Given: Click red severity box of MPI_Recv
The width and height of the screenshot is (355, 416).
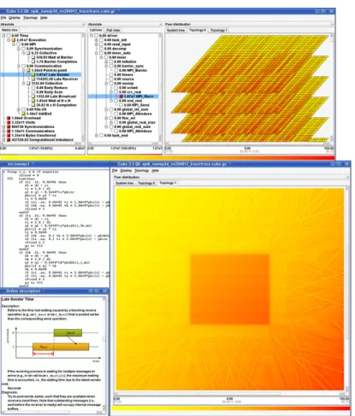Looking at the screenshot, I should 121,97.
